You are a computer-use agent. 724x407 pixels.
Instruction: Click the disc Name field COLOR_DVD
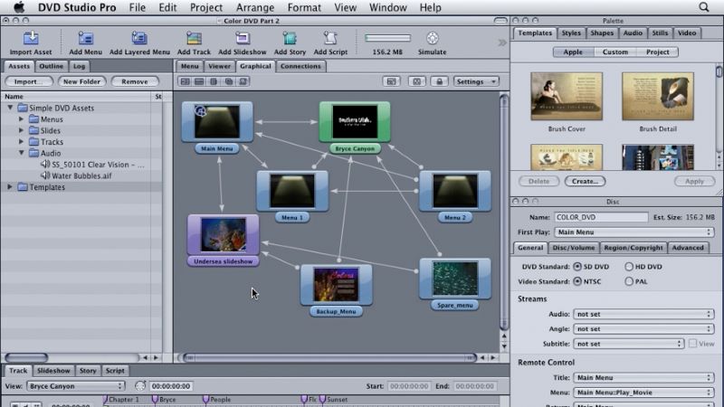coord(601,217)
